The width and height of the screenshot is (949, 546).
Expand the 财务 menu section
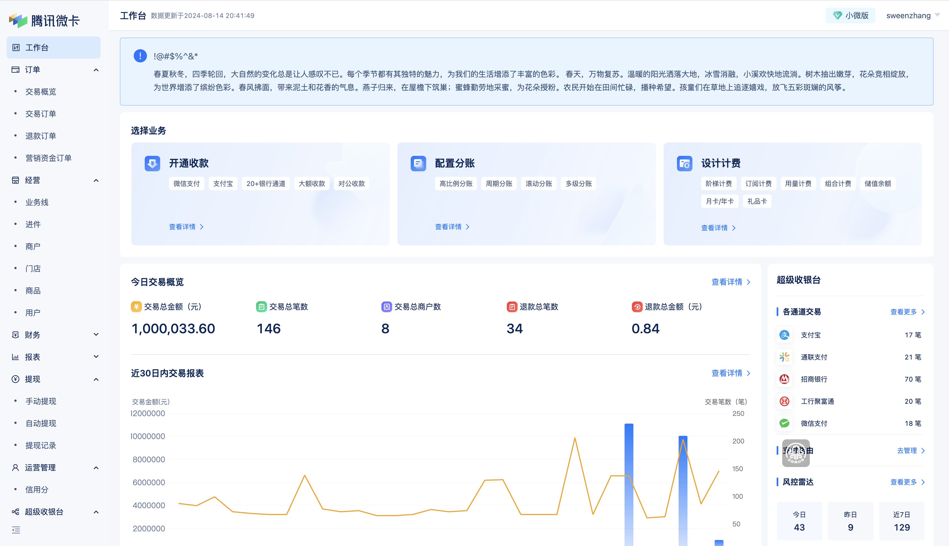point(96,335)
